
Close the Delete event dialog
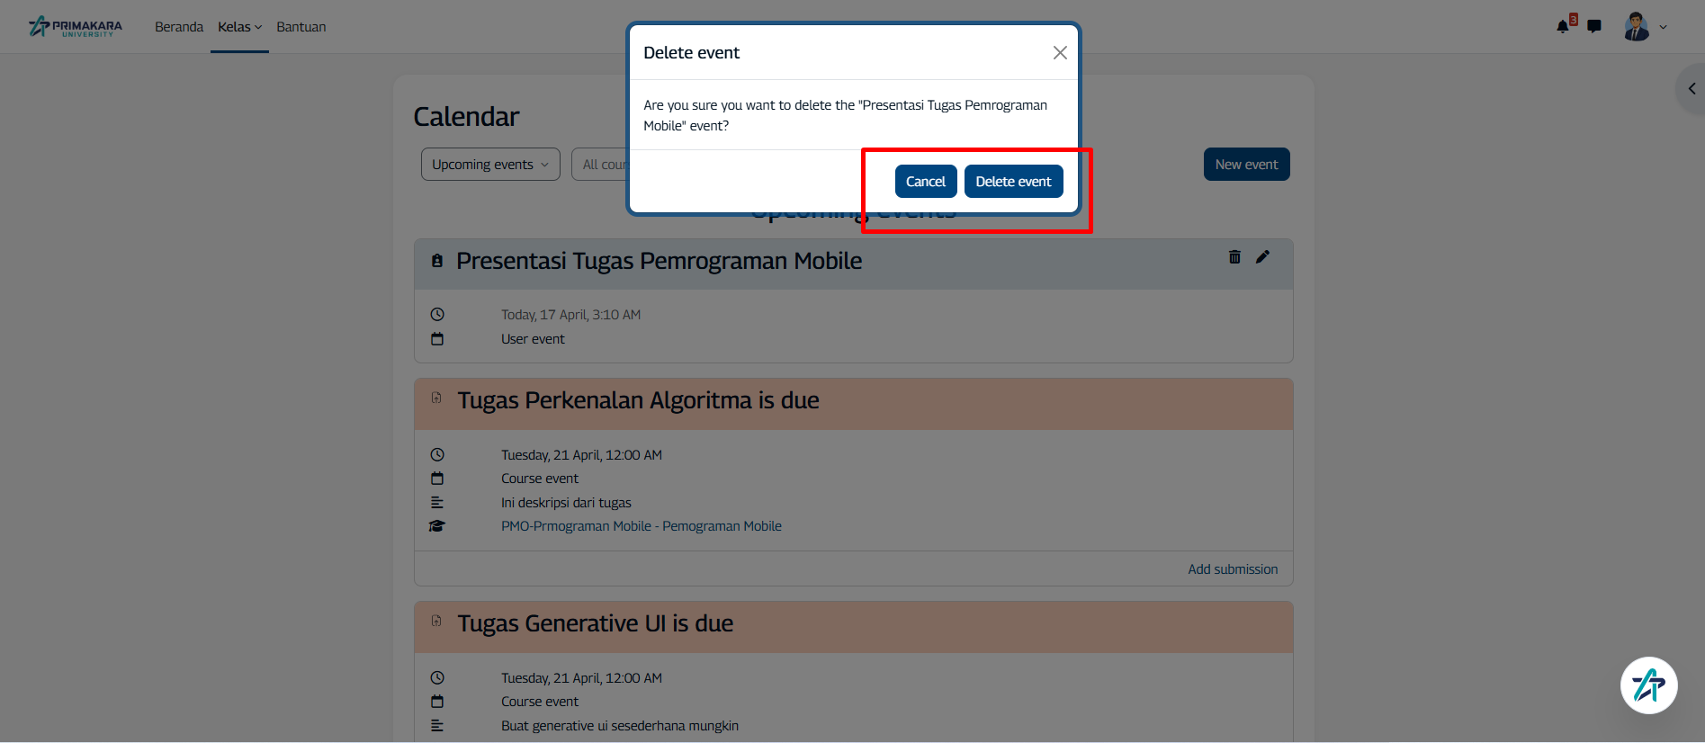1060,53
